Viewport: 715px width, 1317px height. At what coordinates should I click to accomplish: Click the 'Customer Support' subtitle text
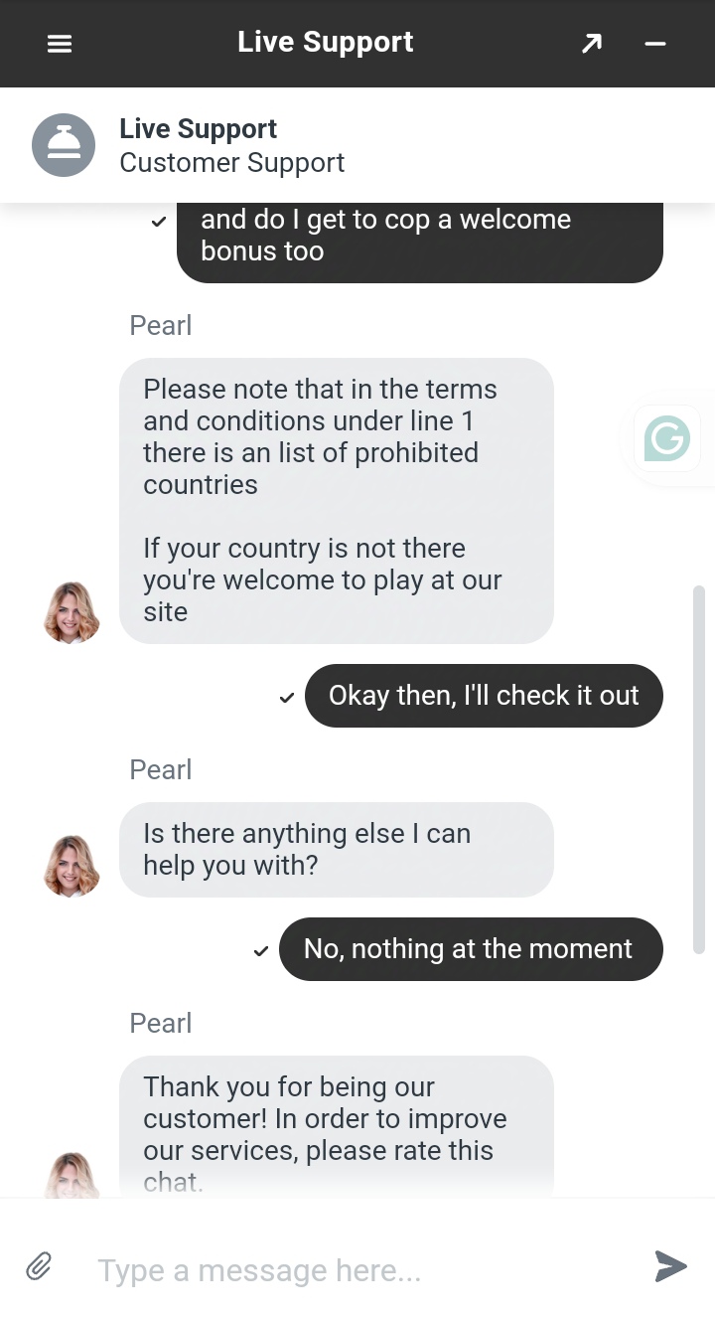231,162
